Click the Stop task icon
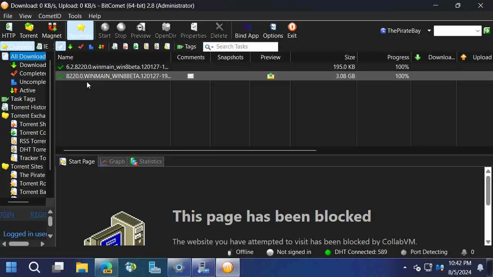The height and width of the screenshot is (277, 493). click(121, 31)
